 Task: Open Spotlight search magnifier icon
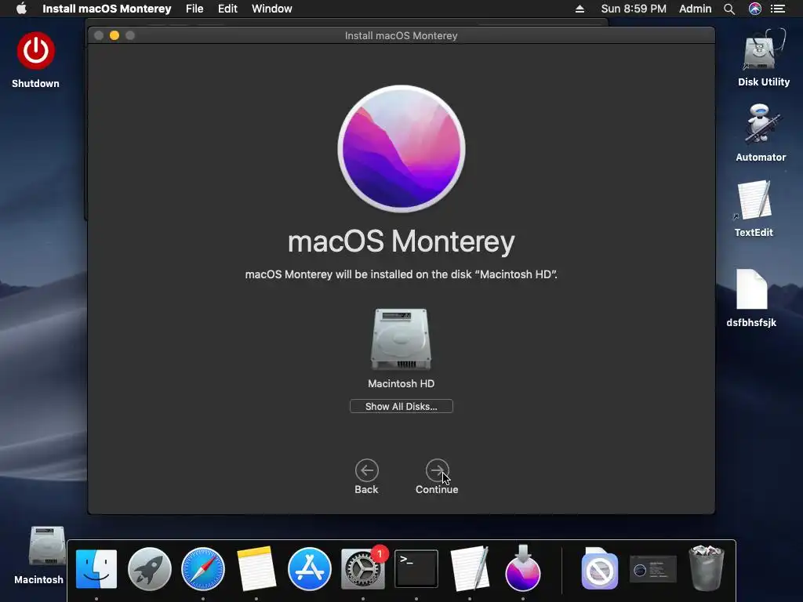(x=729, y=9)
